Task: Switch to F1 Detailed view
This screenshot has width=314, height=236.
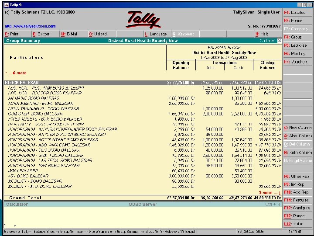Action: (297, 12)
